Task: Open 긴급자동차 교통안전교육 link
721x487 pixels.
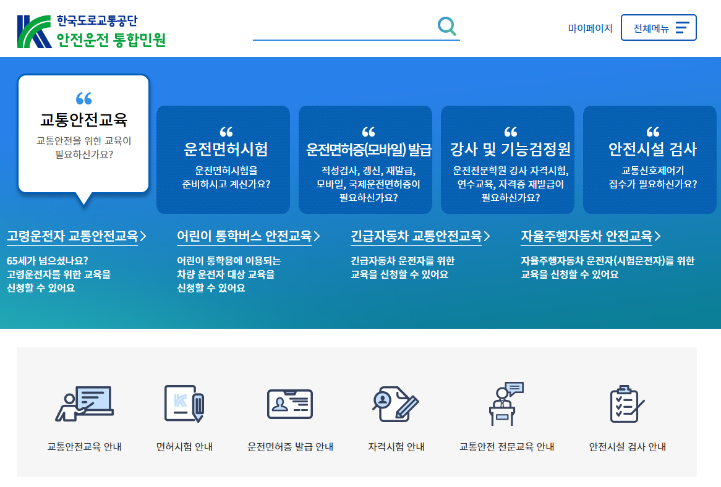Action: [x=416, y=236]
